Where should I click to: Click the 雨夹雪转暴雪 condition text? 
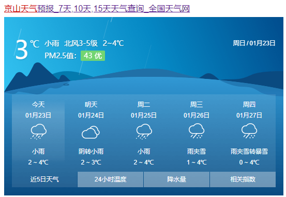249,152
